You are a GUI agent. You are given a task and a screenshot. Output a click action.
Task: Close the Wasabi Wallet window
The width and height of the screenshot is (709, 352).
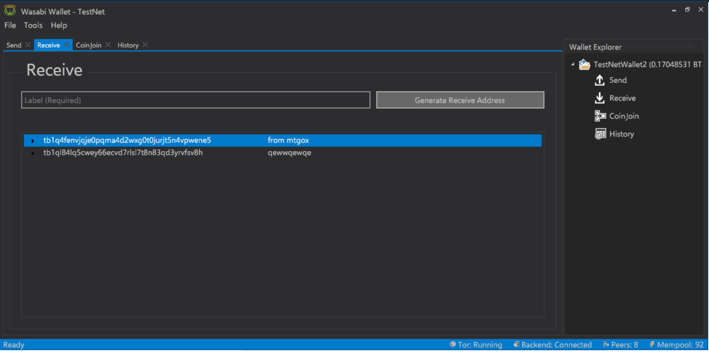701,10
